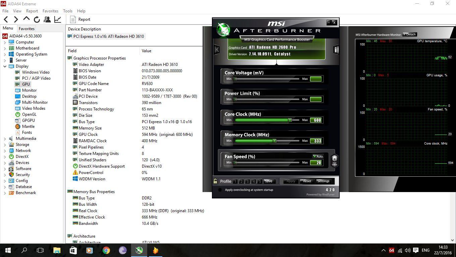
Task: Click the back arrow in AIDA64 toolbar
Action: point(6,19)
